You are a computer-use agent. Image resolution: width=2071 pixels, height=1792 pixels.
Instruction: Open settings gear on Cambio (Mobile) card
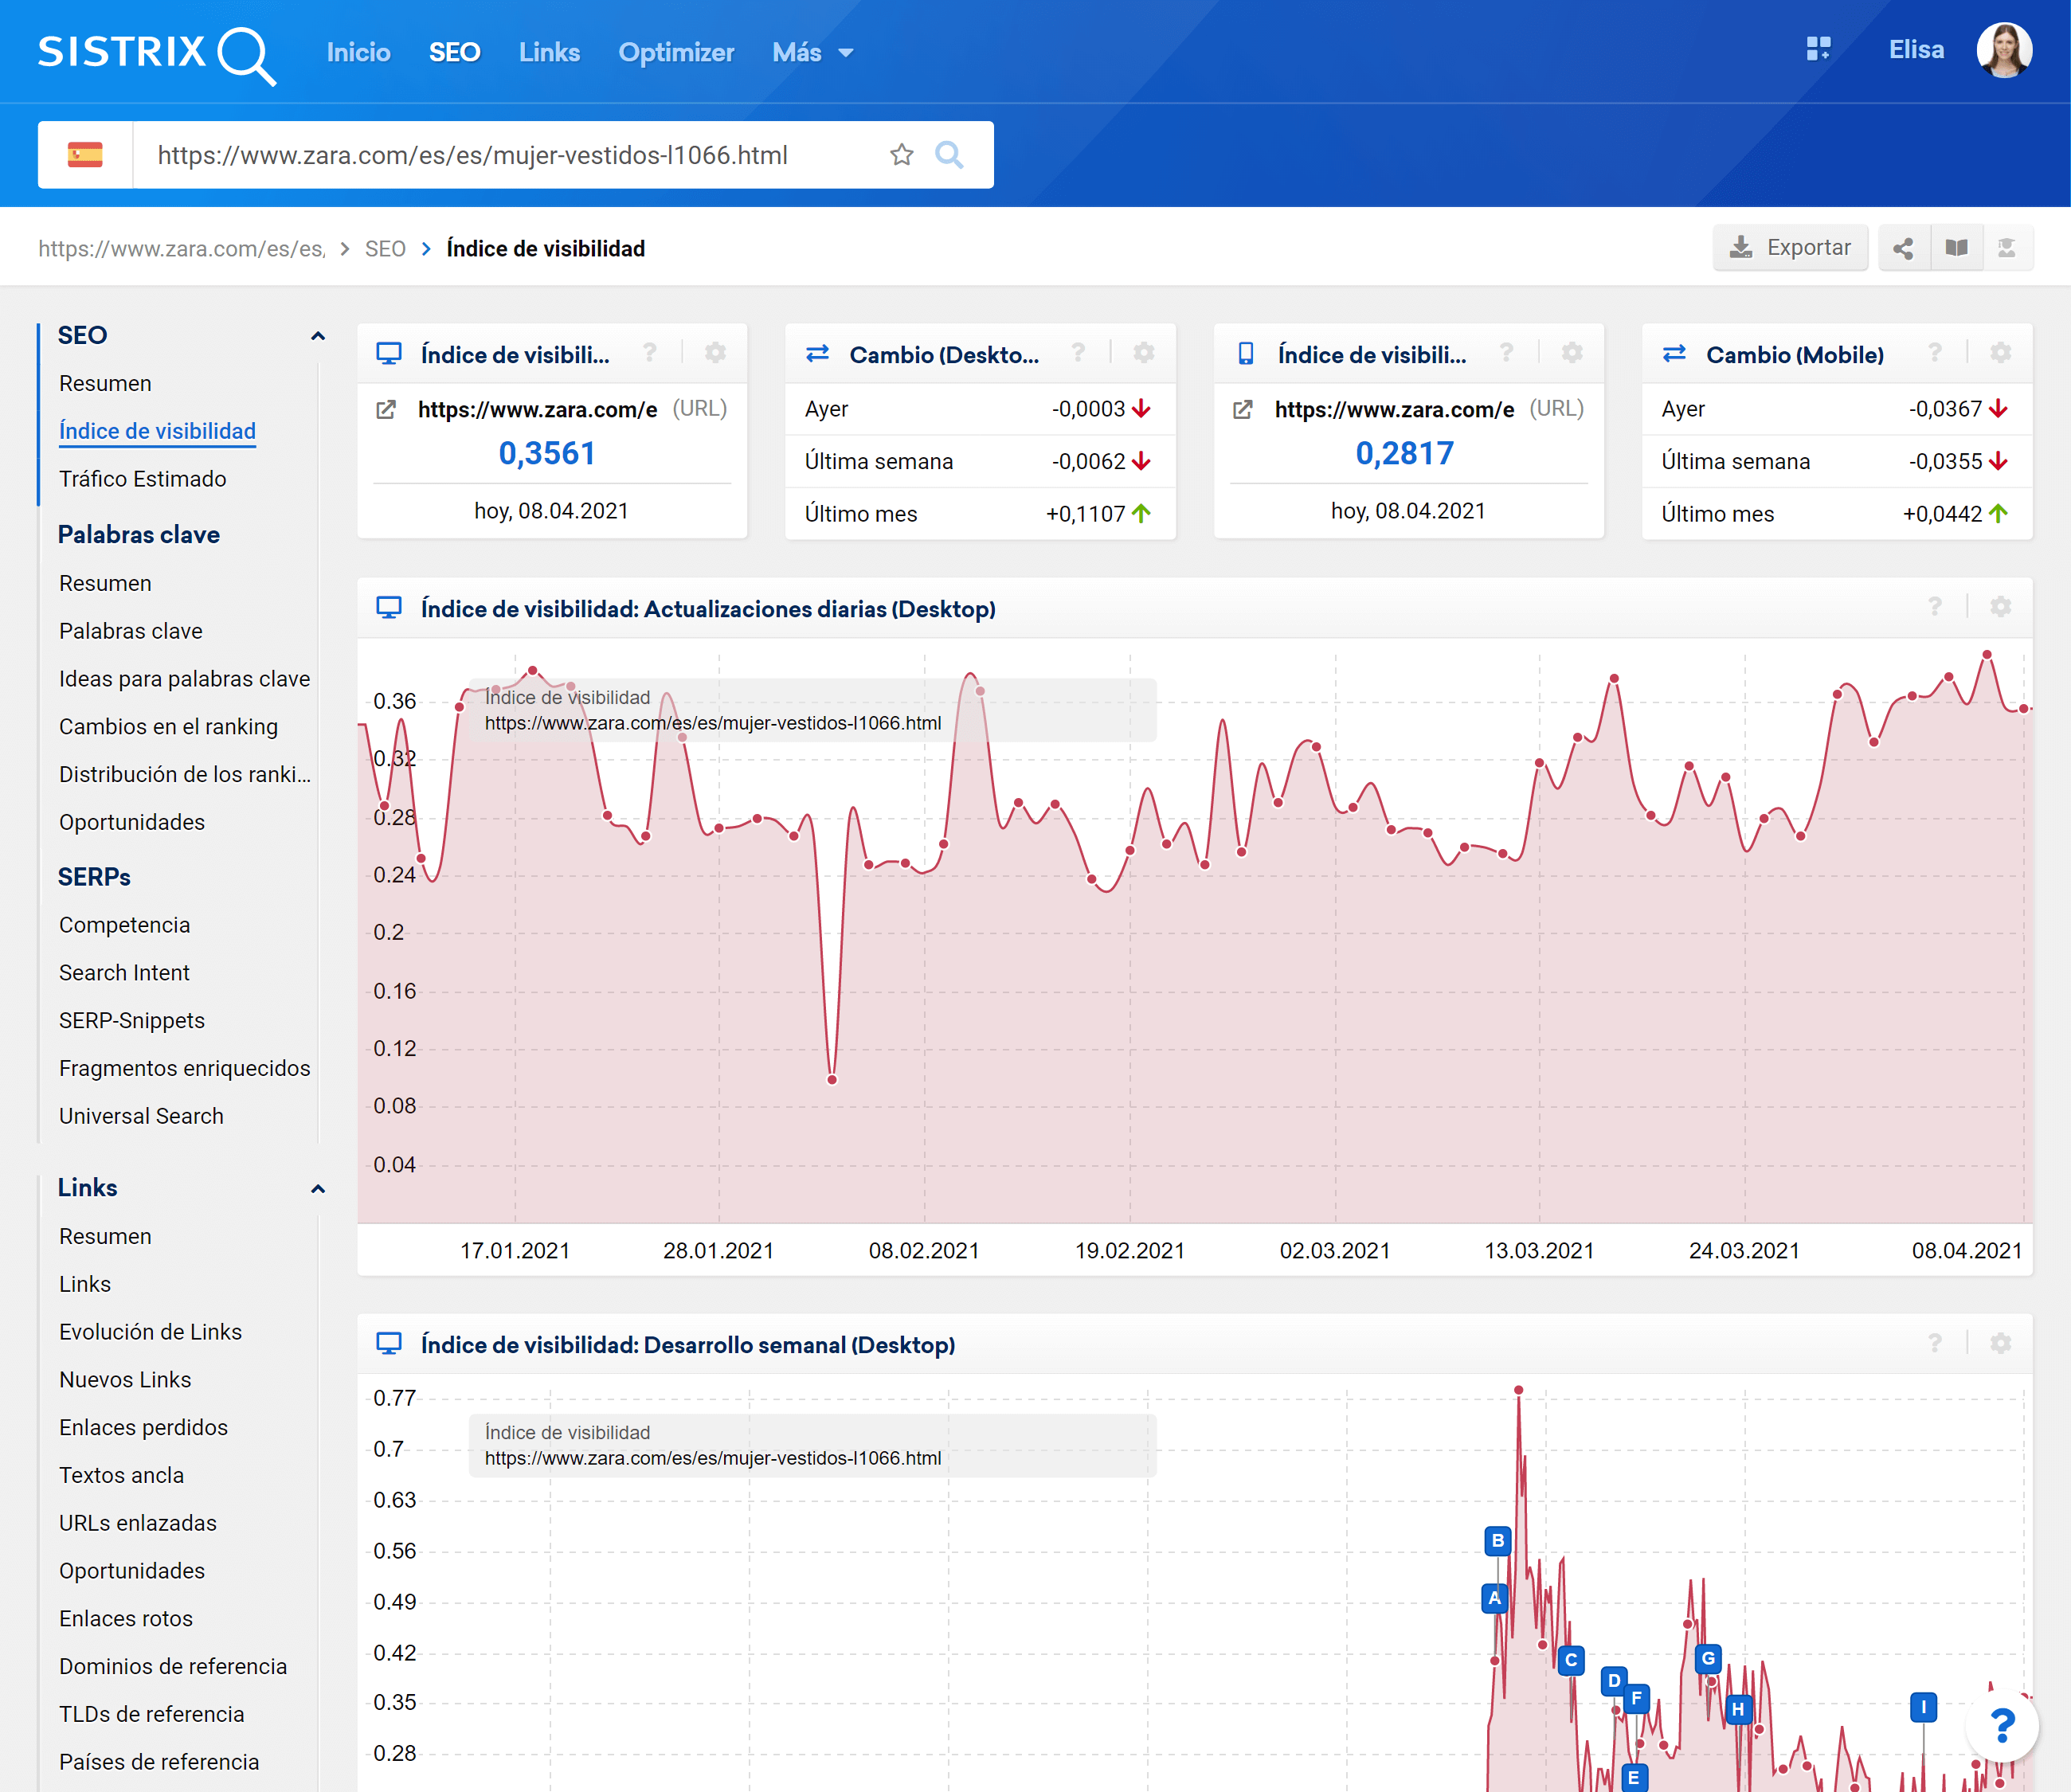[2000, 354]
